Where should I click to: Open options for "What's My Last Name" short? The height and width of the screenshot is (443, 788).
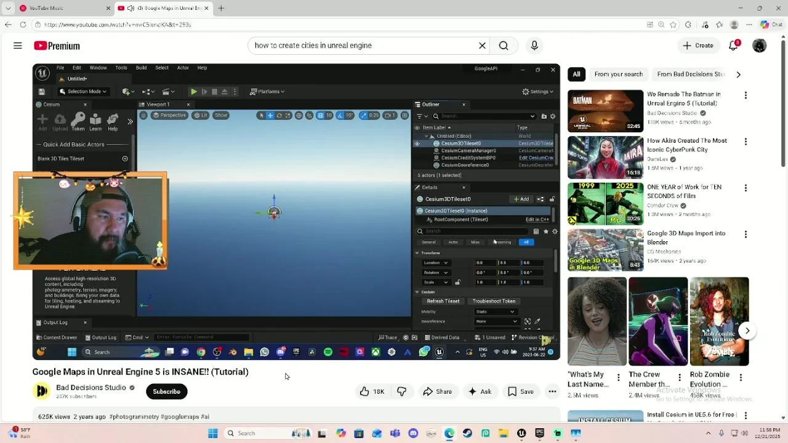point(619,377)
